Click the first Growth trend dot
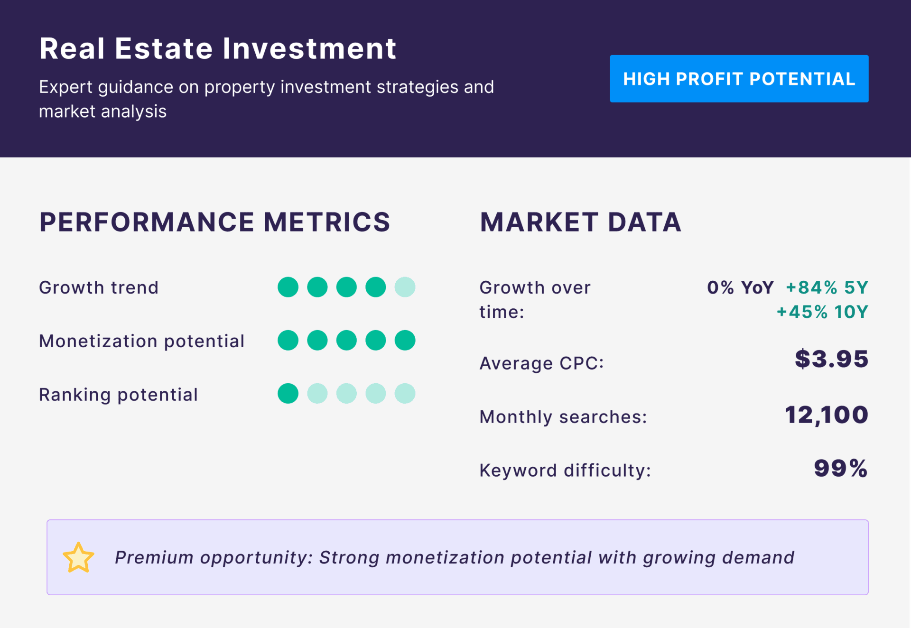Image resolution: width=911 pixels, height=628 pixels. pos(288,287)
